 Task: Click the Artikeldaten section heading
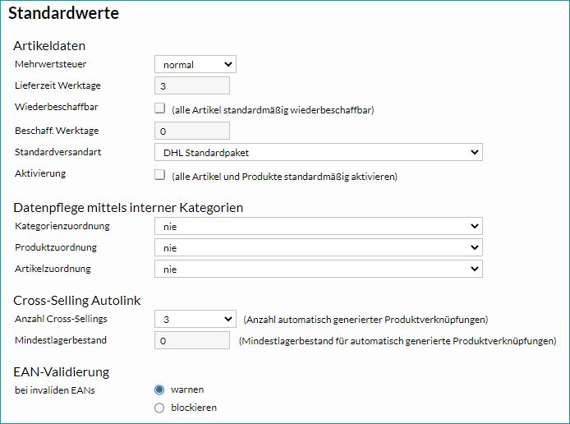[49, 46]
